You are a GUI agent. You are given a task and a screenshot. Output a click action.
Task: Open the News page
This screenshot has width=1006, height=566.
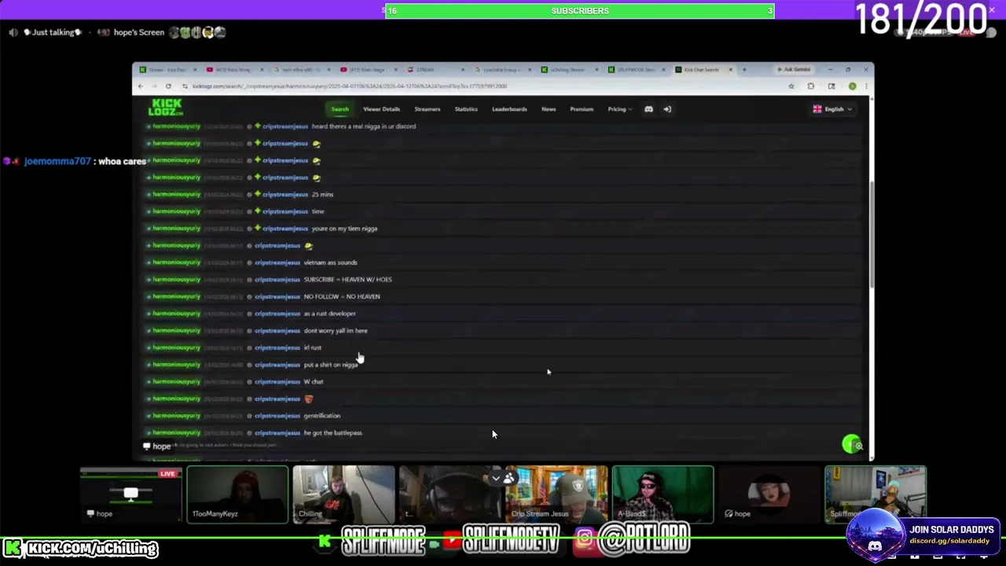coord(549,109)
